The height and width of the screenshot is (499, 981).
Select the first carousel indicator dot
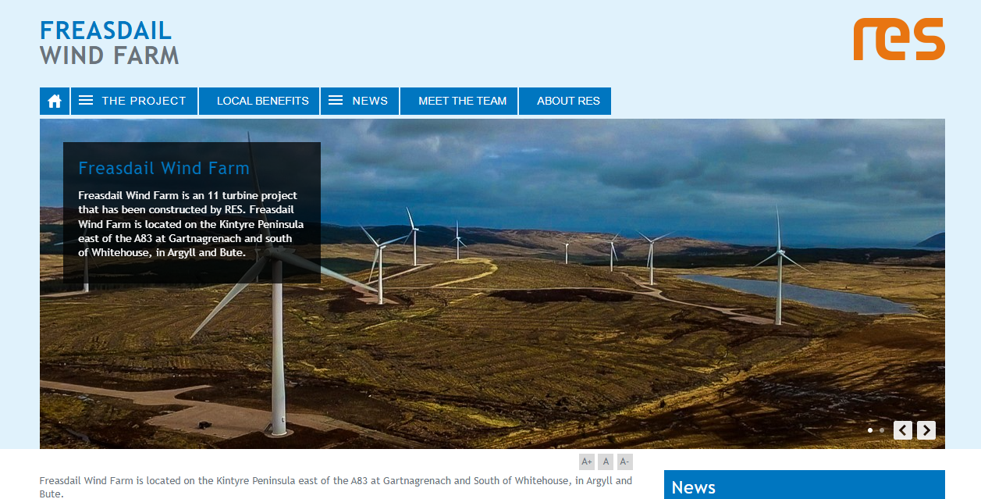[869, 429]
